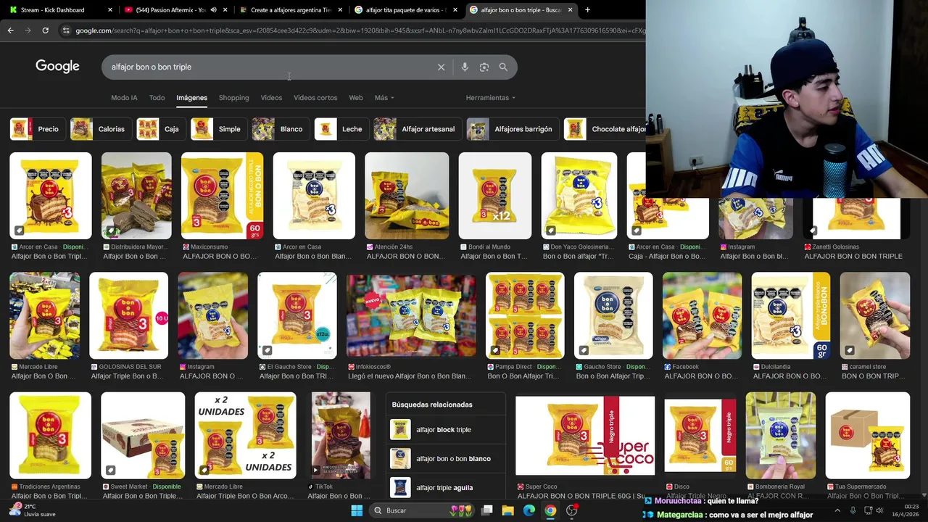Go back with the browser back arrow
928x522 pixels.
point(10,30)
